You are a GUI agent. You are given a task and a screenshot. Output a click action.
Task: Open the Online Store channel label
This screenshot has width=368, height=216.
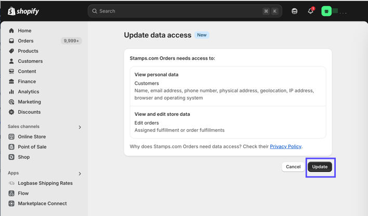(32, 137)
